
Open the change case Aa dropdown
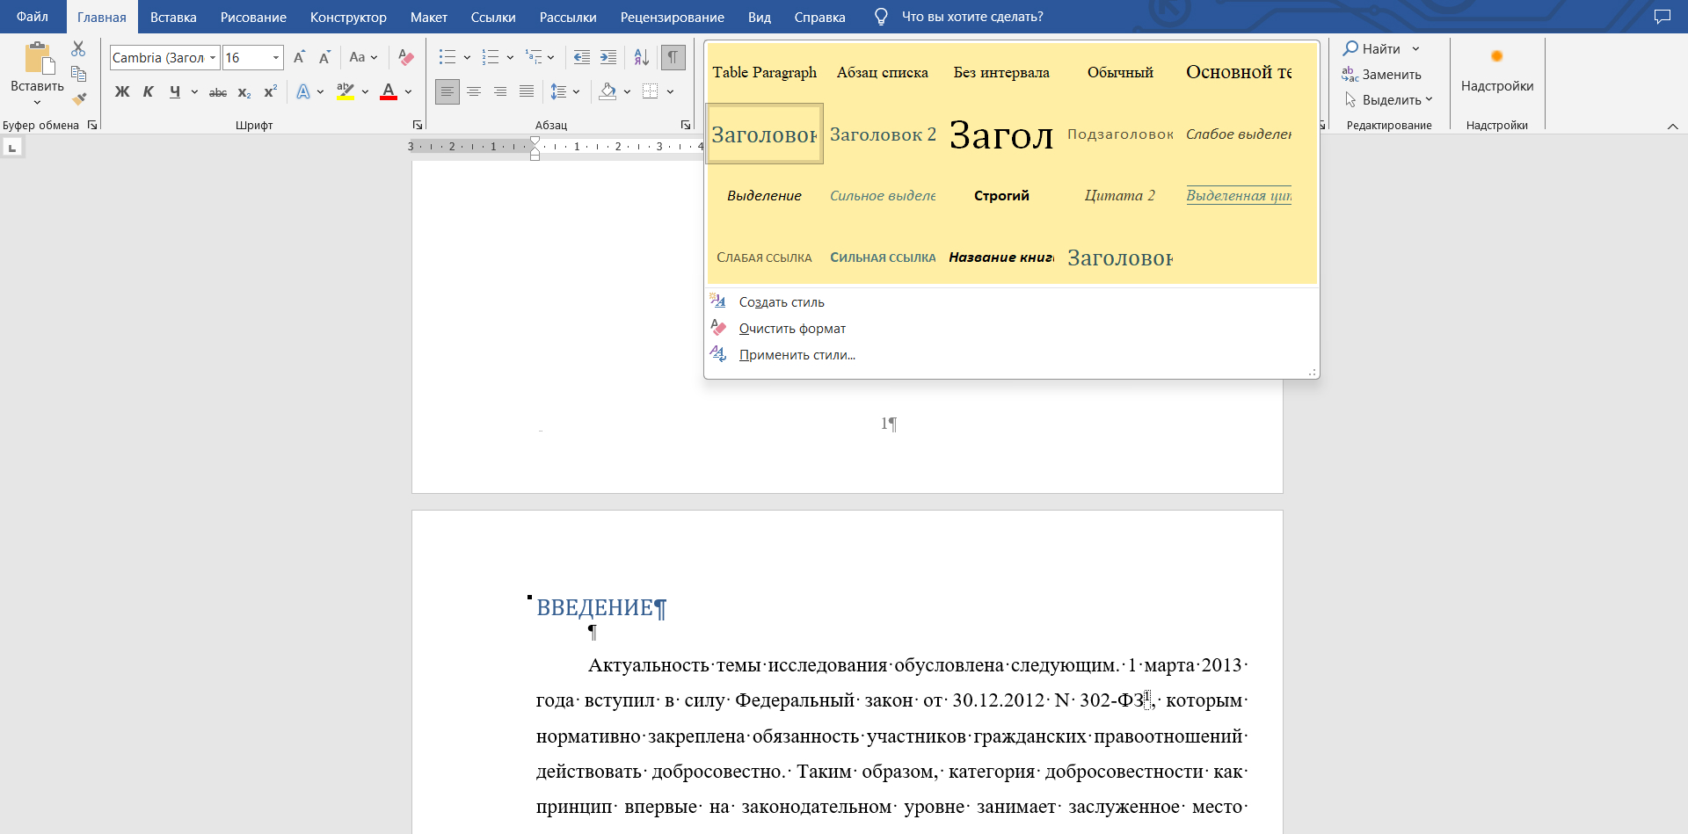coord(363,58)
